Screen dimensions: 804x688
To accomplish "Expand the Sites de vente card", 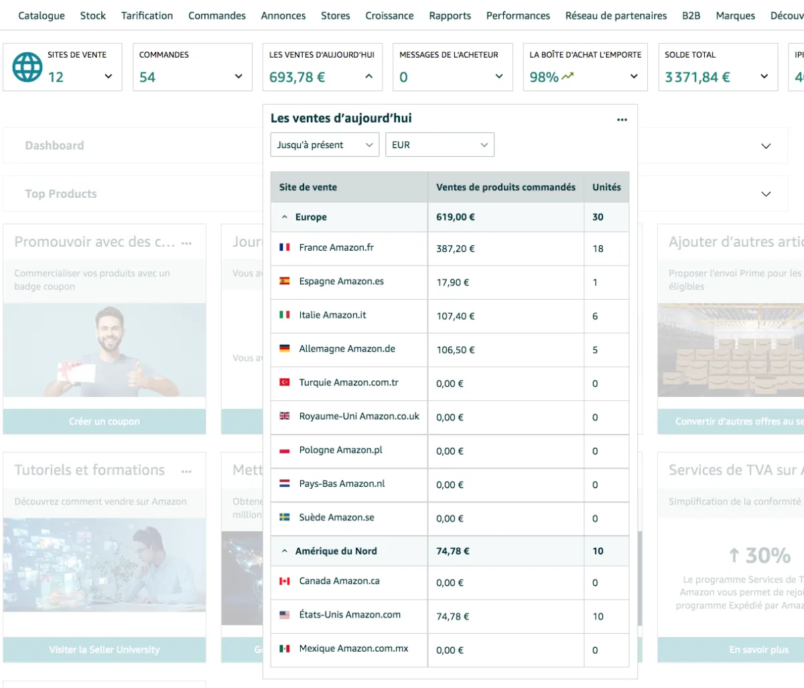I will pos(109,76).
